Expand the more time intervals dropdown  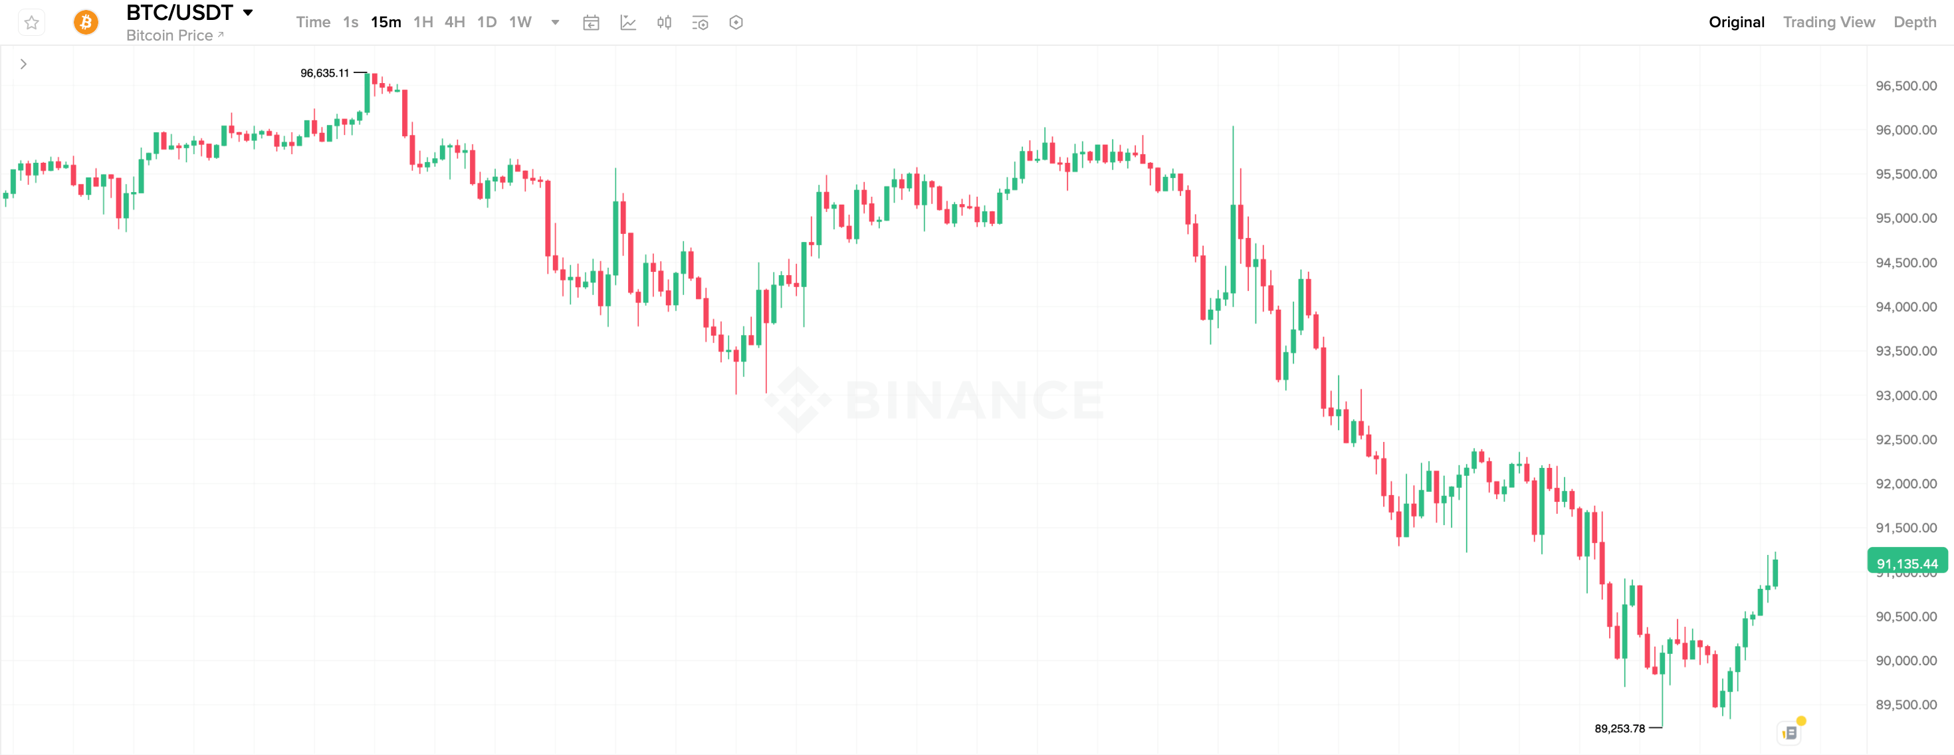coord(555,23)
